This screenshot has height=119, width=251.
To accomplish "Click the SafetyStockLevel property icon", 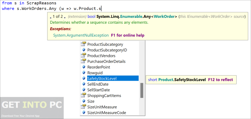I will [x=84, y=78].
